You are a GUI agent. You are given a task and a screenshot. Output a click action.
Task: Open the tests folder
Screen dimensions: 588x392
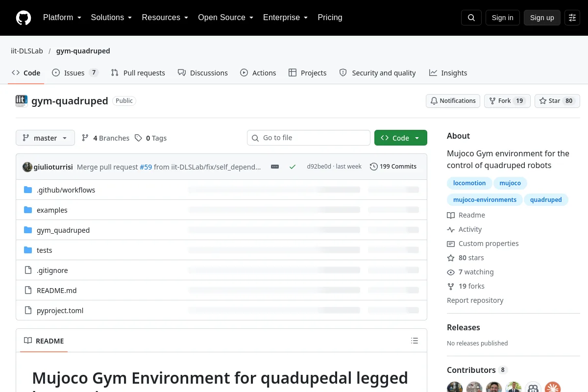tap(44, 250)
